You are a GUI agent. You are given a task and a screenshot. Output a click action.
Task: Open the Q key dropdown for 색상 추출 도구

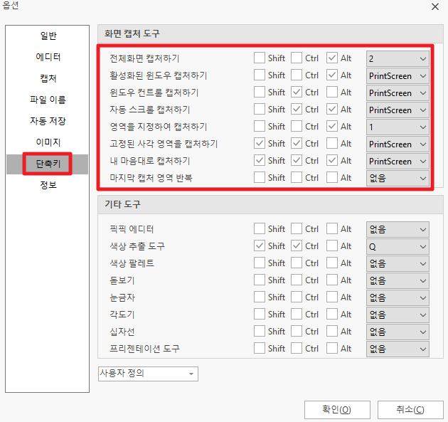point(398,246)
